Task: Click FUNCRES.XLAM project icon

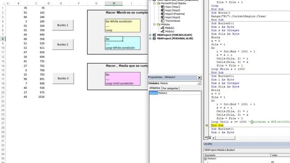Action: point(154,35)
